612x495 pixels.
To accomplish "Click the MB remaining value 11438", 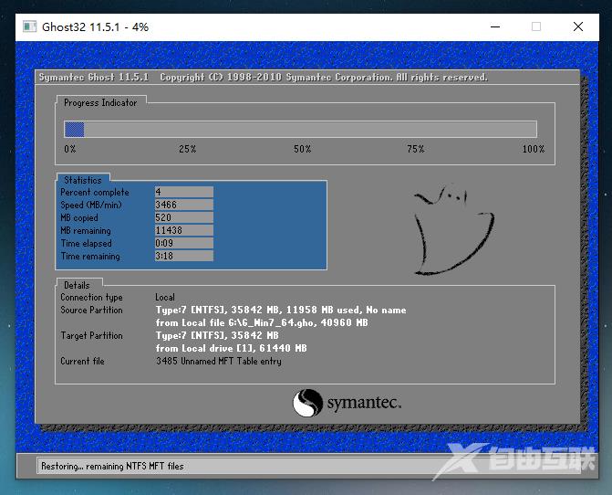I will point(184,230).
